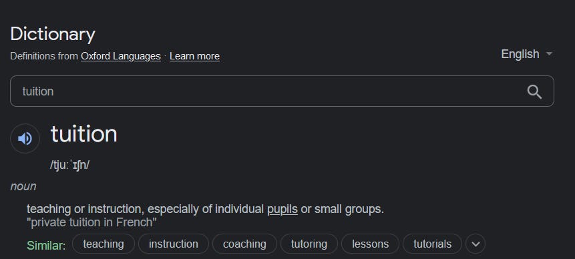Click the Dictionary heading

pyautogui.click(x=53, y=35)
